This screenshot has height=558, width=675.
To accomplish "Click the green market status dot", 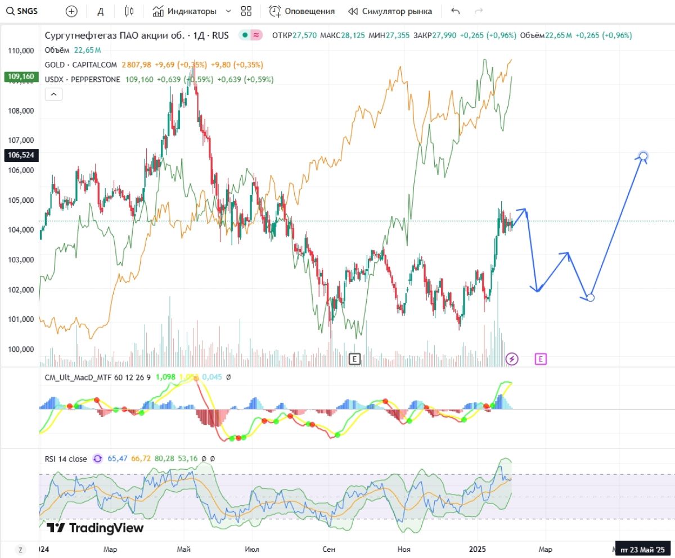I will point(245,35).
